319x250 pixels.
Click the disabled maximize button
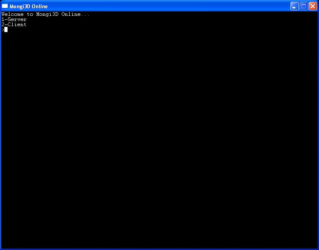[x=304, y=6]
